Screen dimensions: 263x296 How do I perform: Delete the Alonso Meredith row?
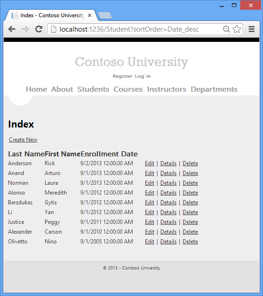(x=190, y=193)
